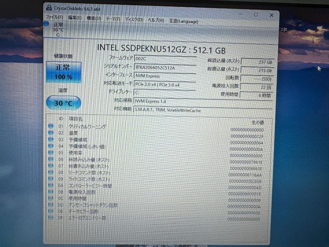Click the dot beside 総読み込み量 (ホスト)
The image size is (329, 247).
click(50, 159)
